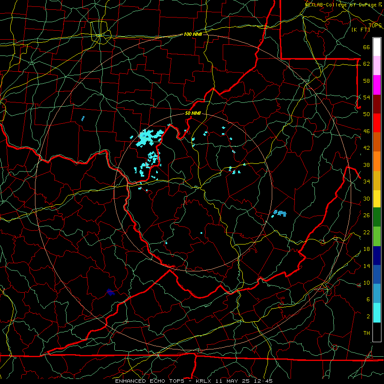Click the 'TH' threshold label
The height and width of the screenshot is (384, 384).
367,333
